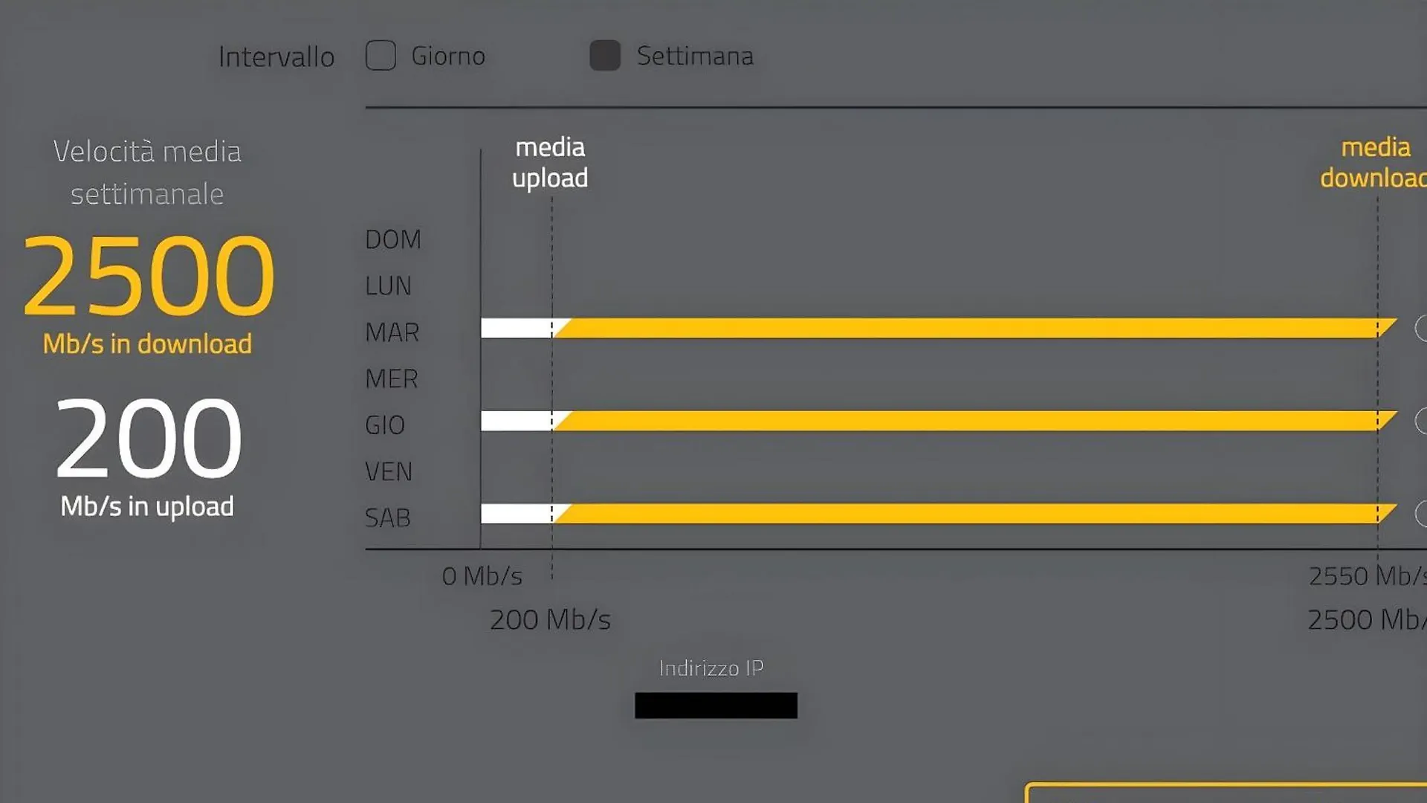Screen dimensions: 1427x803
Task: Toggle the Settimana interval checkbox
Action: point(605,56)
